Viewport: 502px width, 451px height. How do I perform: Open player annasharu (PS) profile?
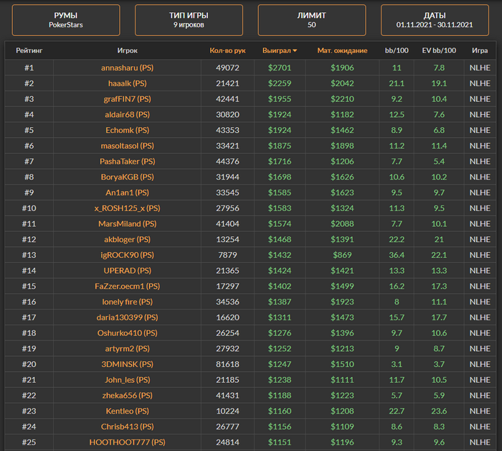click(127, 68)
